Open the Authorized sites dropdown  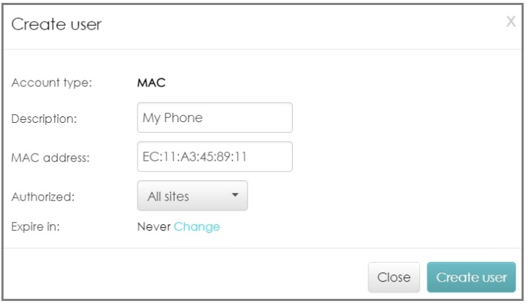click(x=192, y=195)
